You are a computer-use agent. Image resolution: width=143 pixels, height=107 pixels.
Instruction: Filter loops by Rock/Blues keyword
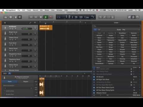pyautogui.click(x=122, y=33)
